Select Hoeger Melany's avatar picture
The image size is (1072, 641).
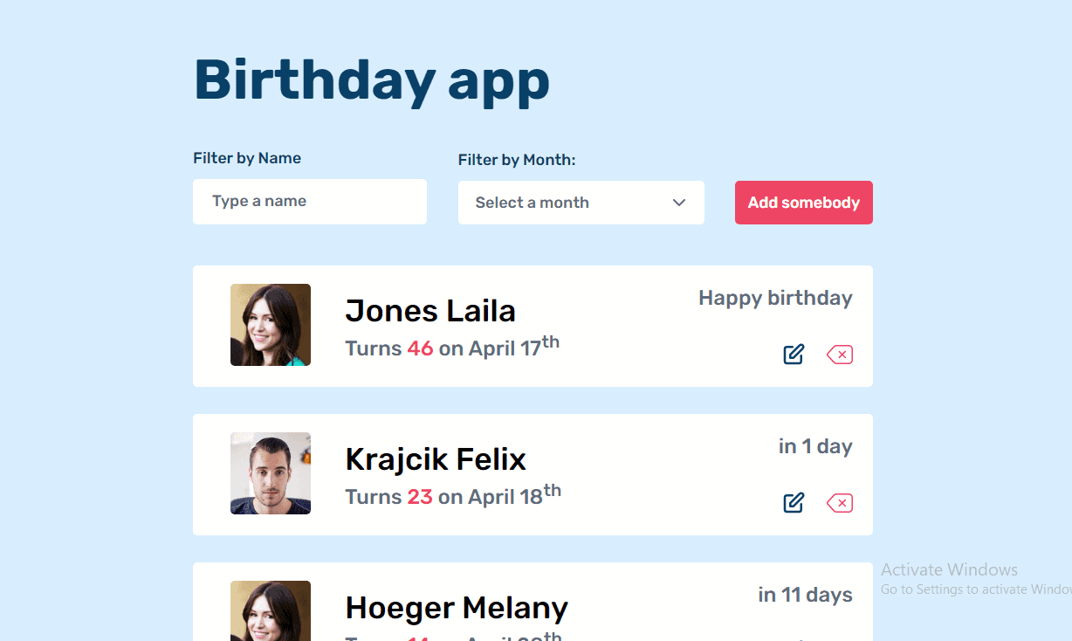coord(271,610)
